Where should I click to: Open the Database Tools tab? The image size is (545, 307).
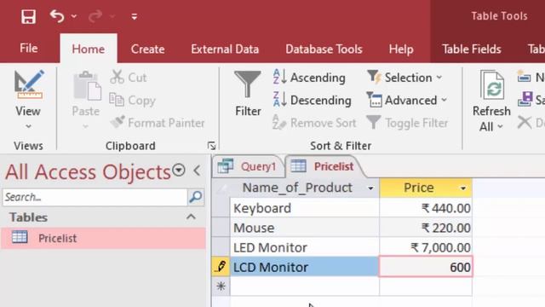coord(324,49)
